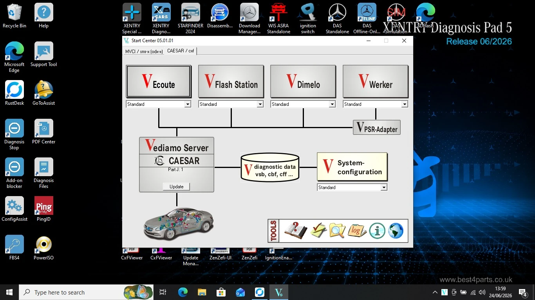Open PowerISO desktop icon

pyautogui.click(x=44, y=248)
